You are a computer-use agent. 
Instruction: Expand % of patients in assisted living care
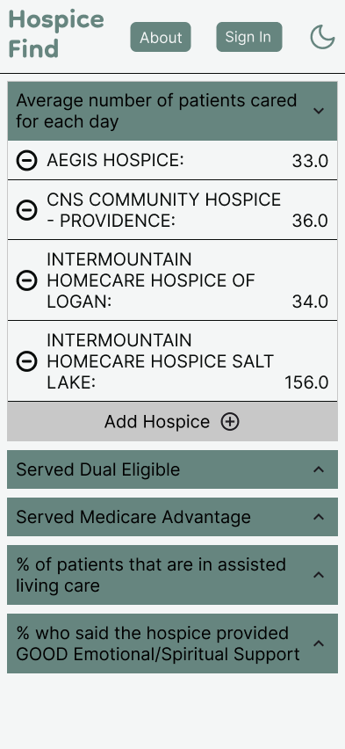tap(172, 575)
